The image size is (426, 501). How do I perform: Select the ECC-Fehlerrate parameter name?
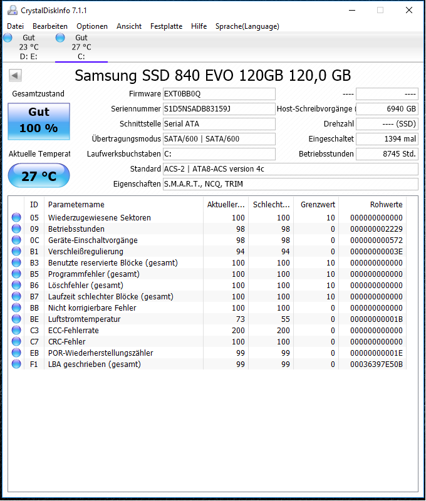click(x=73, y=330)
